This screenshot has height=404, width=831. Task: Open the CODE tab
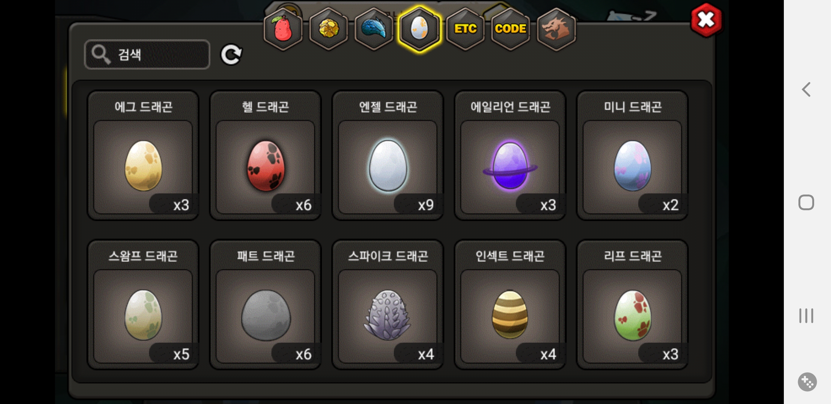pos(511,29)
